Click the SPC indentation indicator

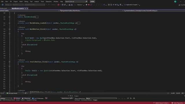coord(182,93)
